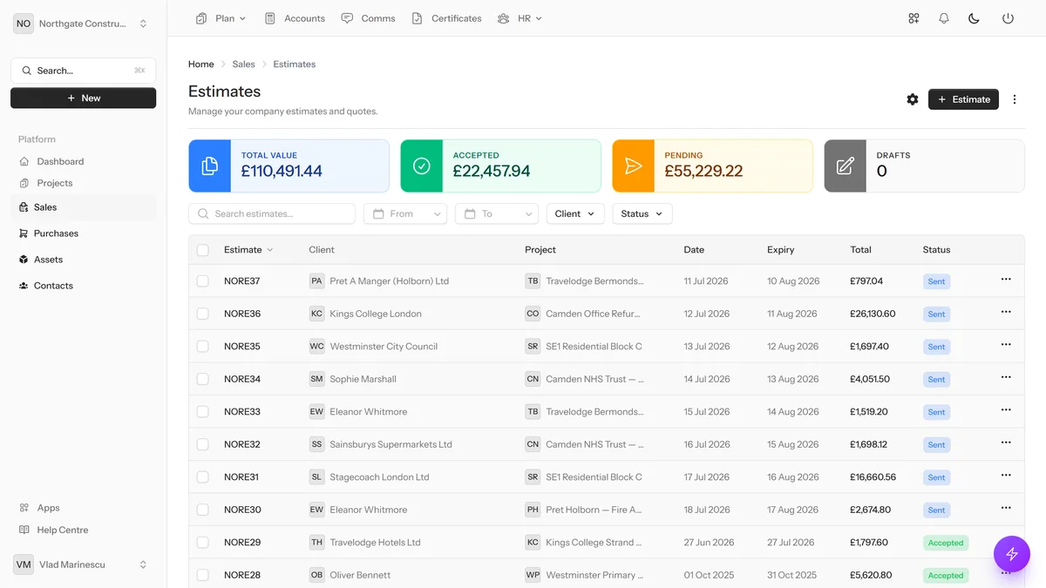Tick the checkbox for NORE34

[203, 379]
